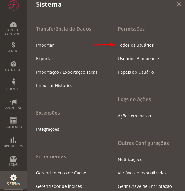Image resolution: width=185 pixels, height=191 pixels.
Task: Open the Catálogo box icon
Action: tap(13, 64)
